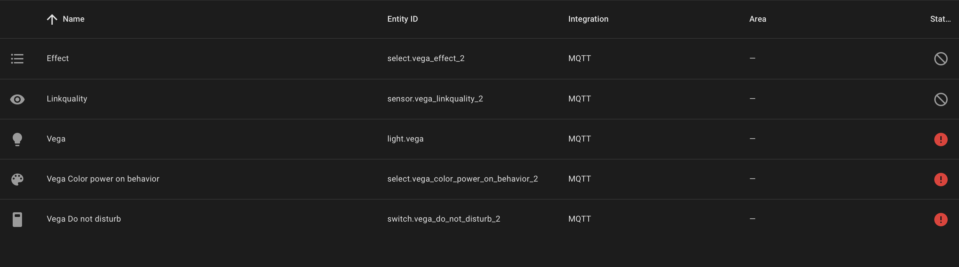
Task: Click the disabled status icon for Linkquality row
Action: (940, 99)
